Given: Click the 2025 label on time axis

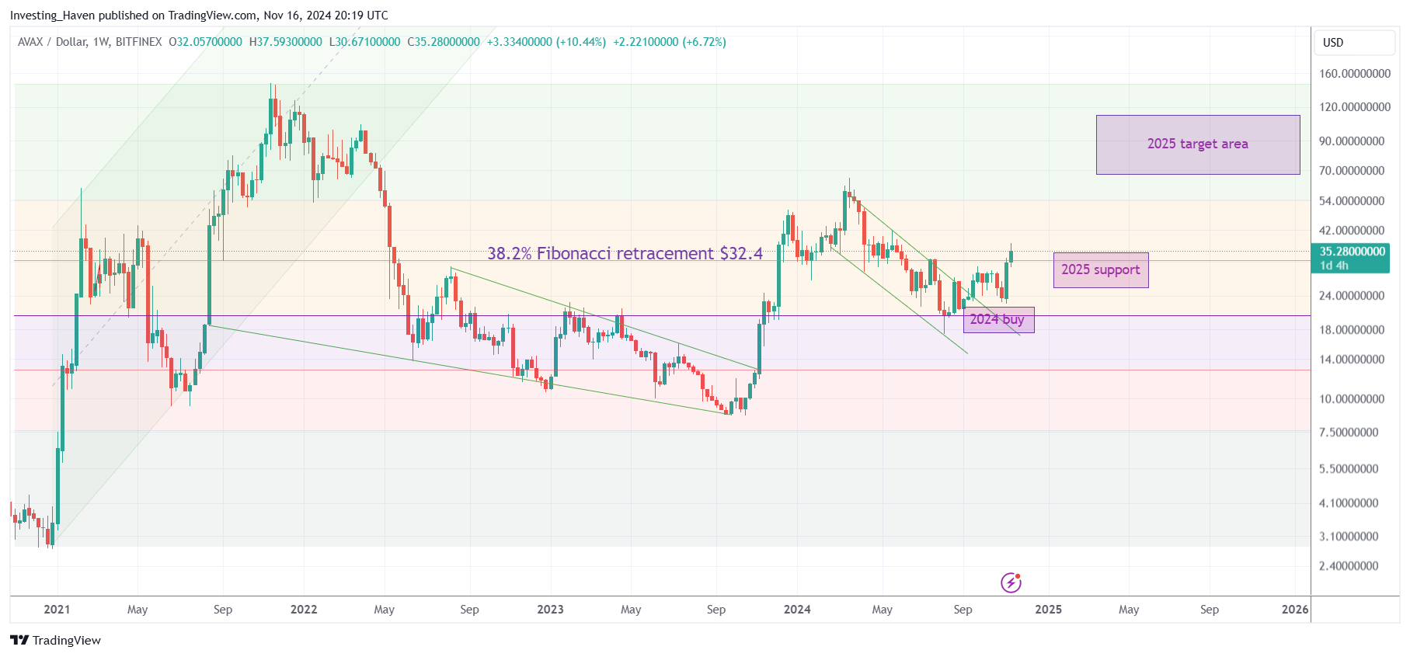Looking at the screenshot, I should [1048, 610].
